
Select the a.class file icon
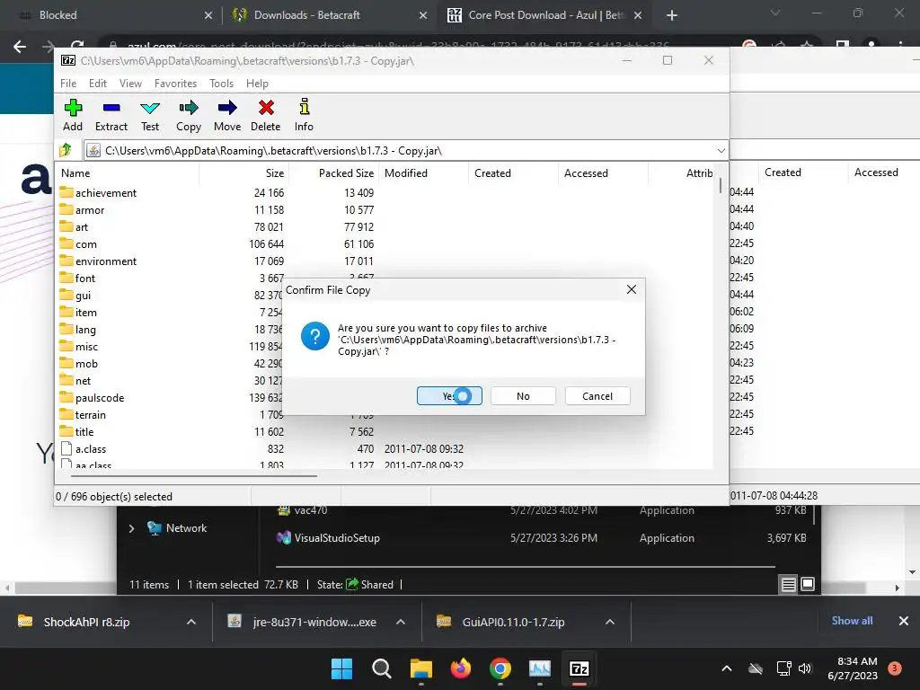[66, 449]
